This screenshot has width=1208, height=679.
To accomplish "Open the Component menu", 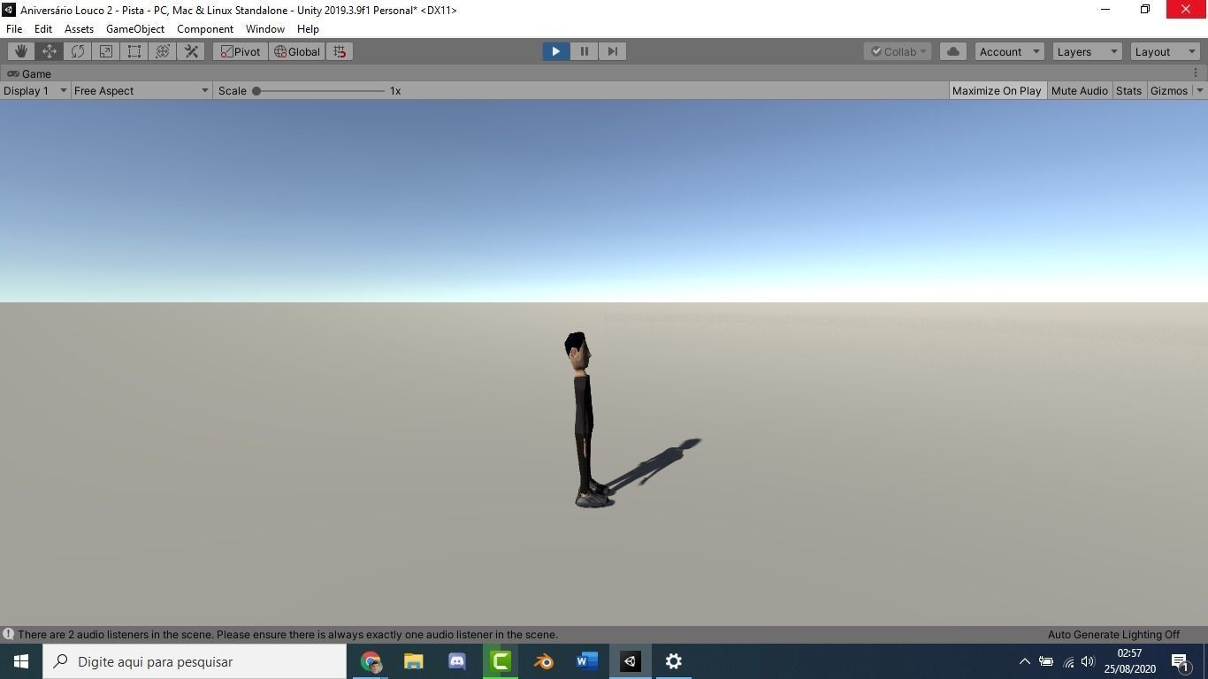I will tap(205, 28).
